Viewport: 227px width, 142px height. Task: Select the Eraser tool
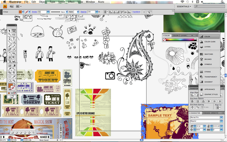point(14,49)
